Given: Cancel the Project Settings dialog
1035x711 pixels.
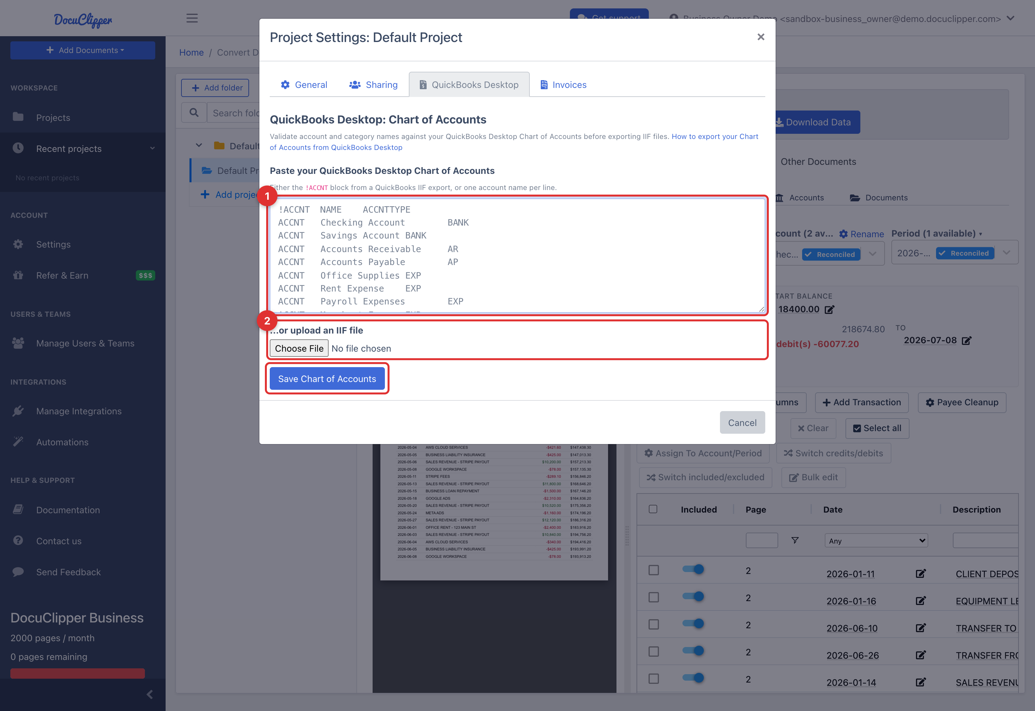Looking at the screenshot, I should coord(742,422).
